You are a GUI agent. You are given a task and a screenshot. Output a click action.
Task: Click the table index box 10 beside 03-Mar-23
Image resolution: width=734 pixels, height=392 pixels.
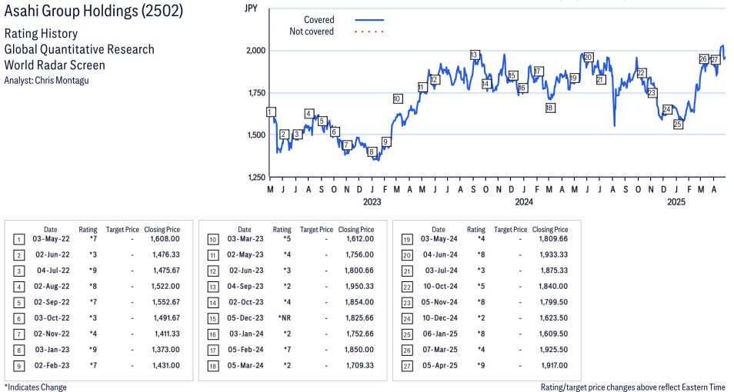coord(213,240)
